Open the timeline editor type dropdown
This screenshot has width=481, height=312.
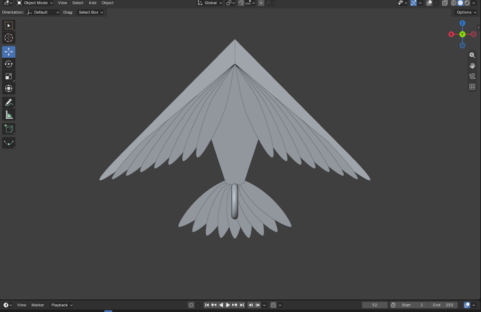(x=8, y=305)
